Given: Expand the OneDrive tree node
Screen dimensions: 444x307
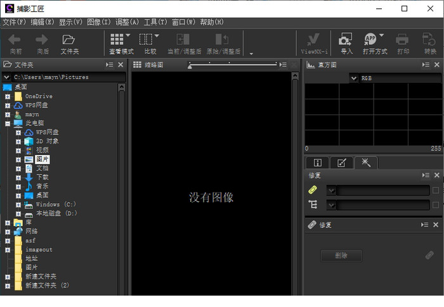Looking at the screenshot, I should point(8,96).
